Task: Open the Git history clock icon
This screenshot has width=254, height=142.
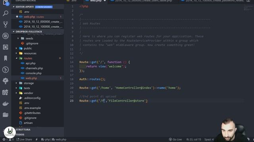Action: (x=6, y=69)
